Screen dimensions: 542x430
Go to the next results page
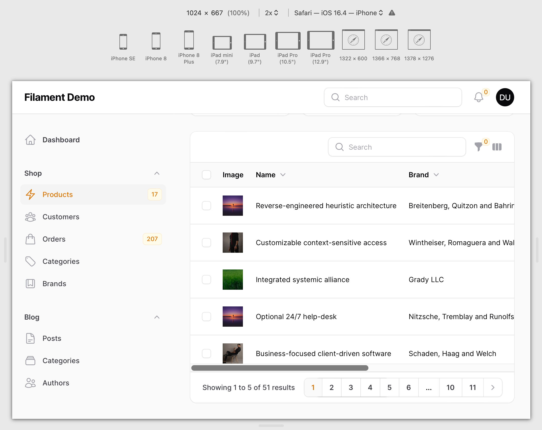coord(493,387)
